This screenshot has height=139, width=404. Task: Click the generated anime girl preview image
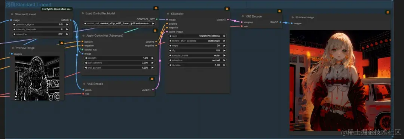pyautogui.click(x=340, y=81)
